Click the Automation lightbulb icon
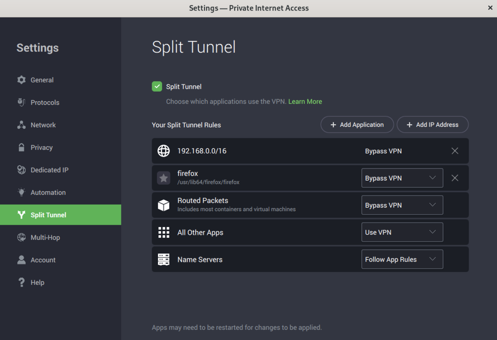The image size is (497, 340). click(x=21, y=192)
